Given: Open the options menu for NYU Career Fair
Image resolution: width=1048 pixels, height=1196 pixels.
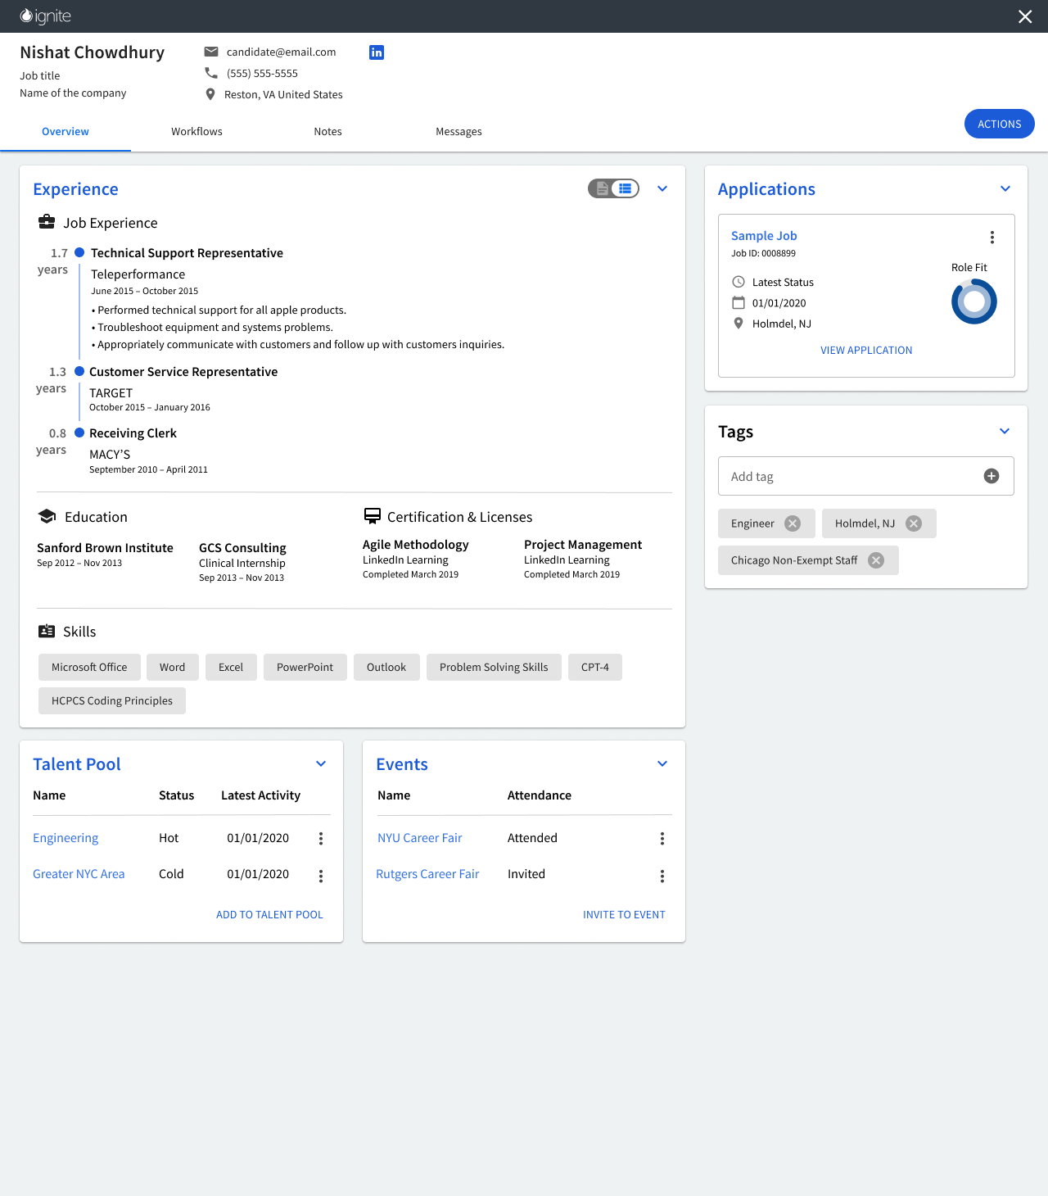Looking at the screenshot, I should pyautogui.click(x=662, y=839).
